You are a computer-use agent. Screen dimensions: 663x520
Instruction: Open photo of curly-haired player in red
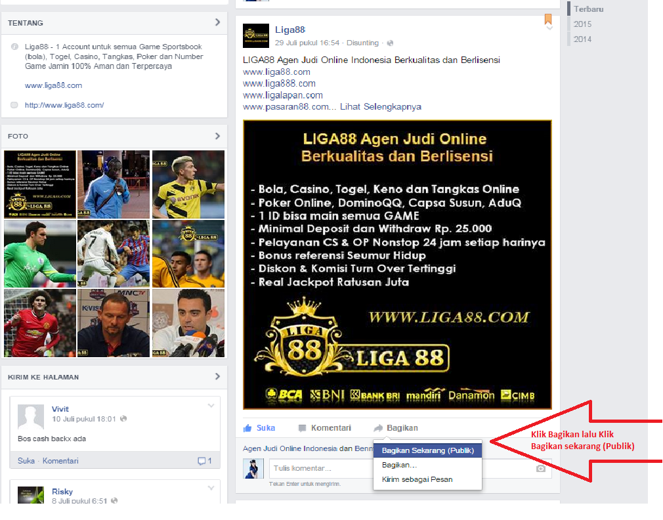point(40,324)
